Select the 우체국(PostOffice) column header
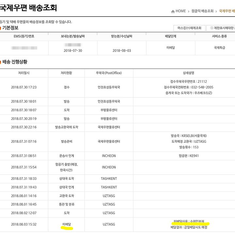 (x=109, y=73)
